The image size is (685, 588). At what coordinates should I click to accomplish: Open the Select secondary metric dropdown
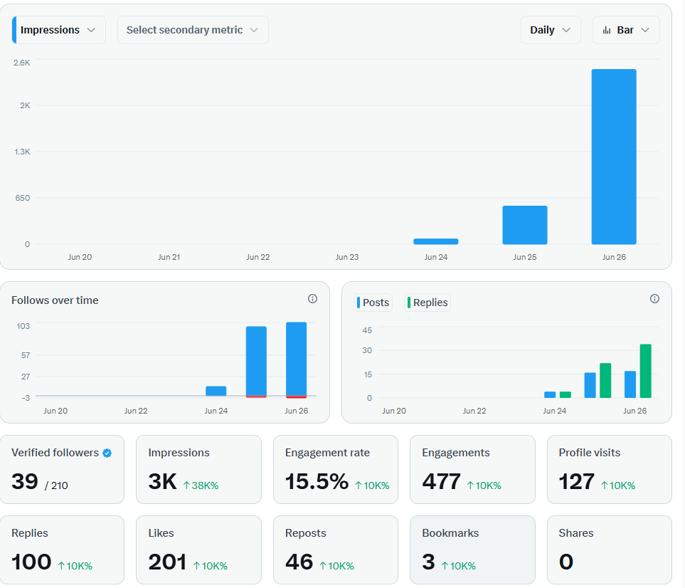(x=193, y=30)
